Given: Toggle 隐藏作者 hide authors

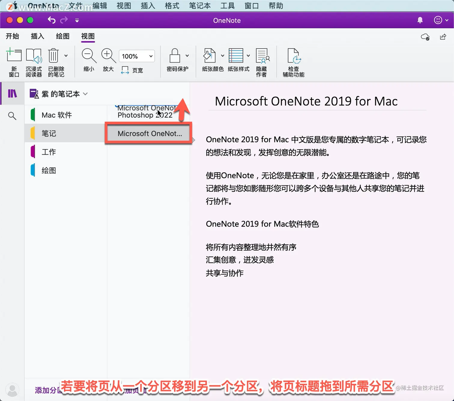Looking at the screenshot, I should pos(262,62).
